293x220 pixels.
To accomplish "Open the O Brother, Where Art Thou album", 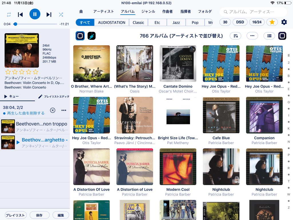I will [x=92, y=63].
